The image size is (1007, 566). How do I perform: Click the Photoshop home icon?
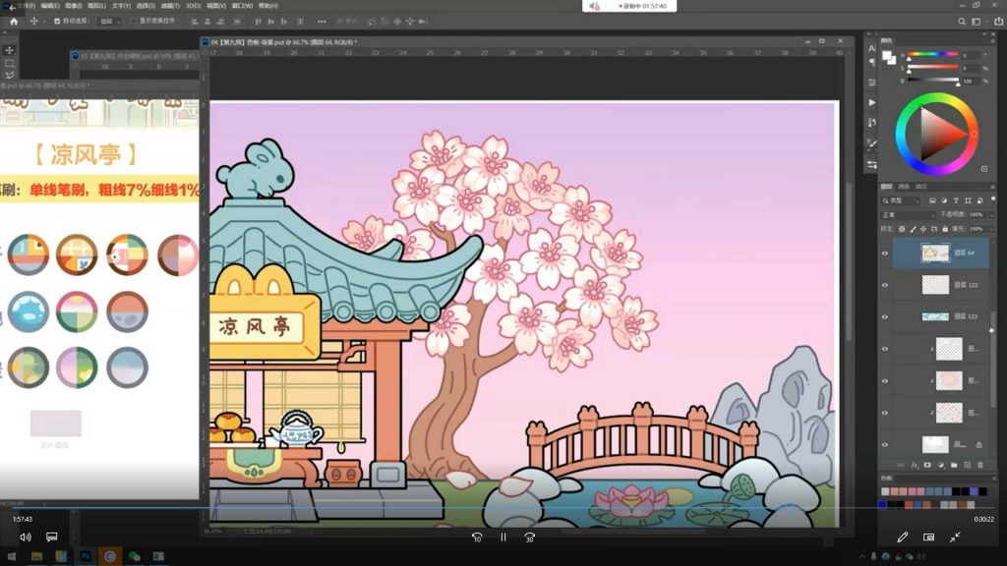tap(14, 21)
